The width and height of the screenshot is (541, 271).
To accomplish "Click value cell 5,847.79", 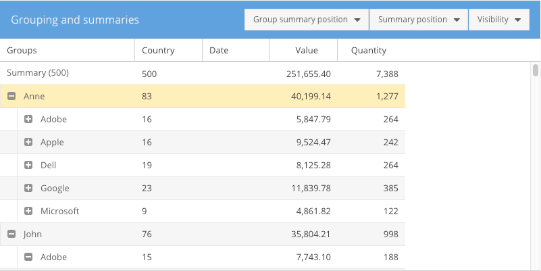I will pos(313,119).
